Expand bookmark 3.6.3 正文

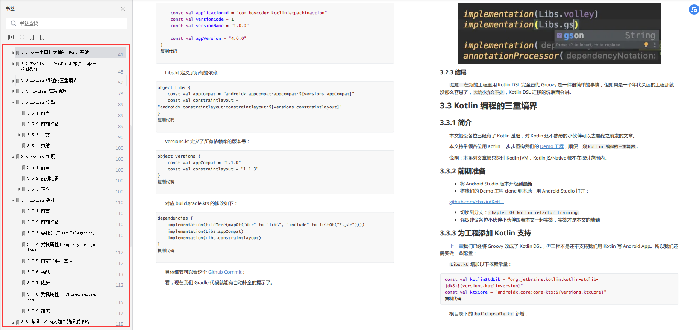click(x=19, y=189)
